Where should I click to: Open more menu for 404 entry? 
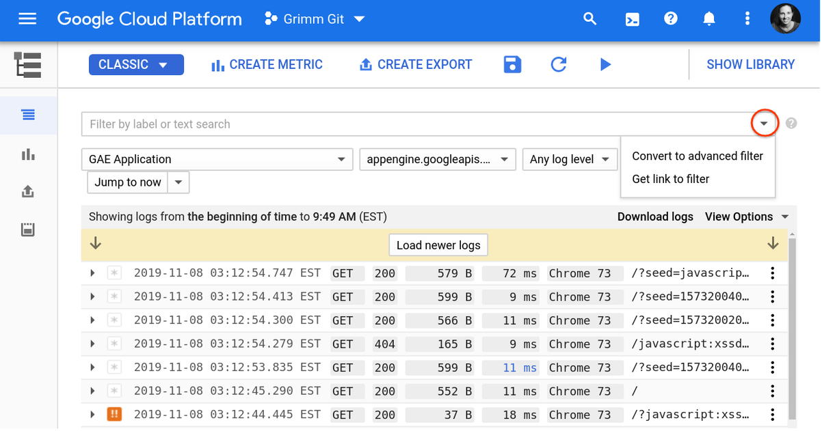[772, 344]
